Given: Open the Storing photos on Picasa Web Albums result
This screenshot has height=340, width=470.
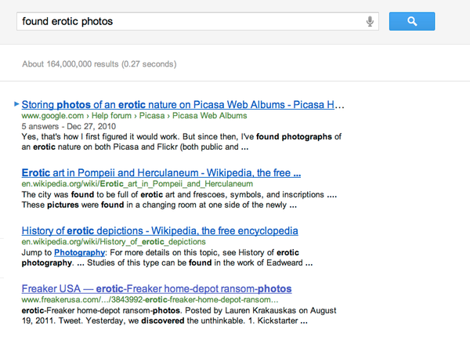Looking at the screenshot, I should (x=183, y=103).
